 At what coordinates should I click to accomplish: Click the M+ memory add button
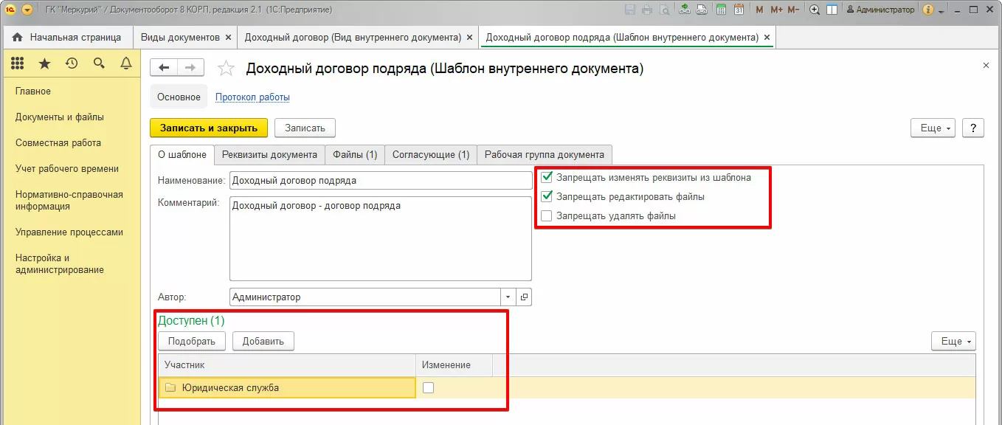coord(776,10)
